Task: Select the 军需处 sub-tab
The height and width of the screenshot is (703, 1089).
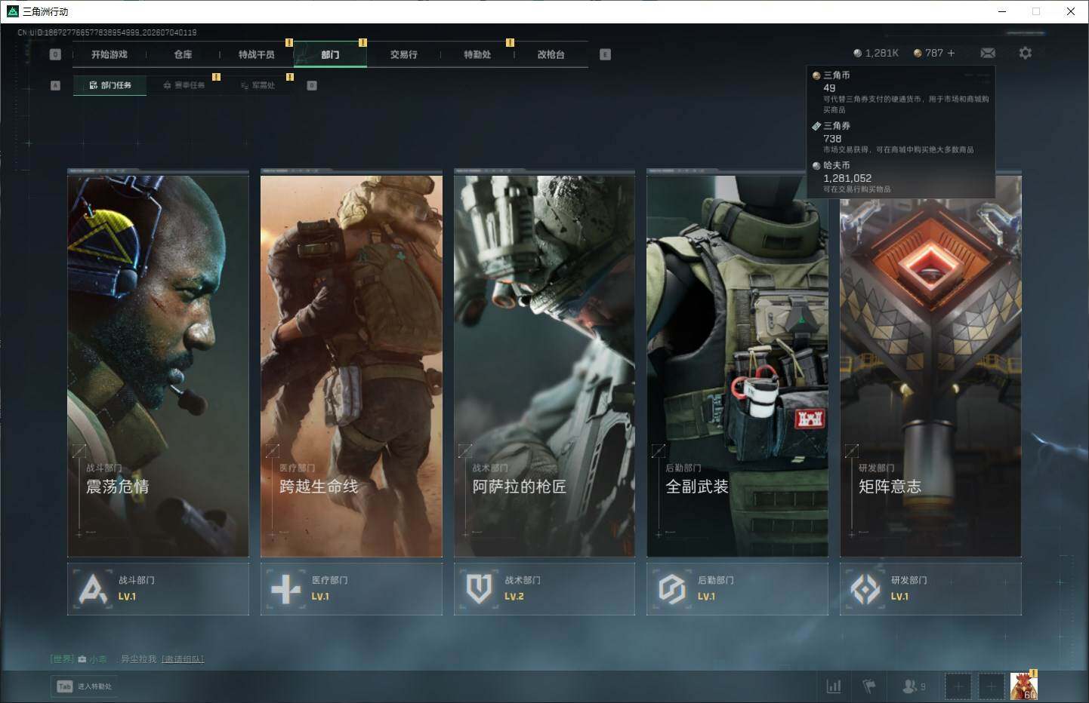Action: coord(258,85)
